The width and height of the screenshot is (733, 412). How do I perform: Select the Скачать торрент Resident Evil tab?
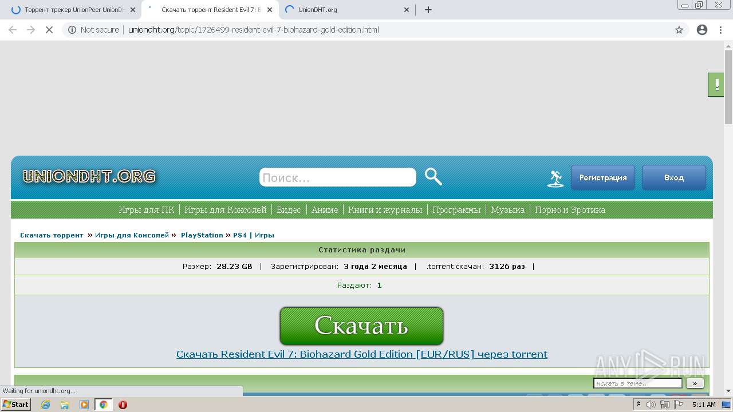click(x=210, y=10)
